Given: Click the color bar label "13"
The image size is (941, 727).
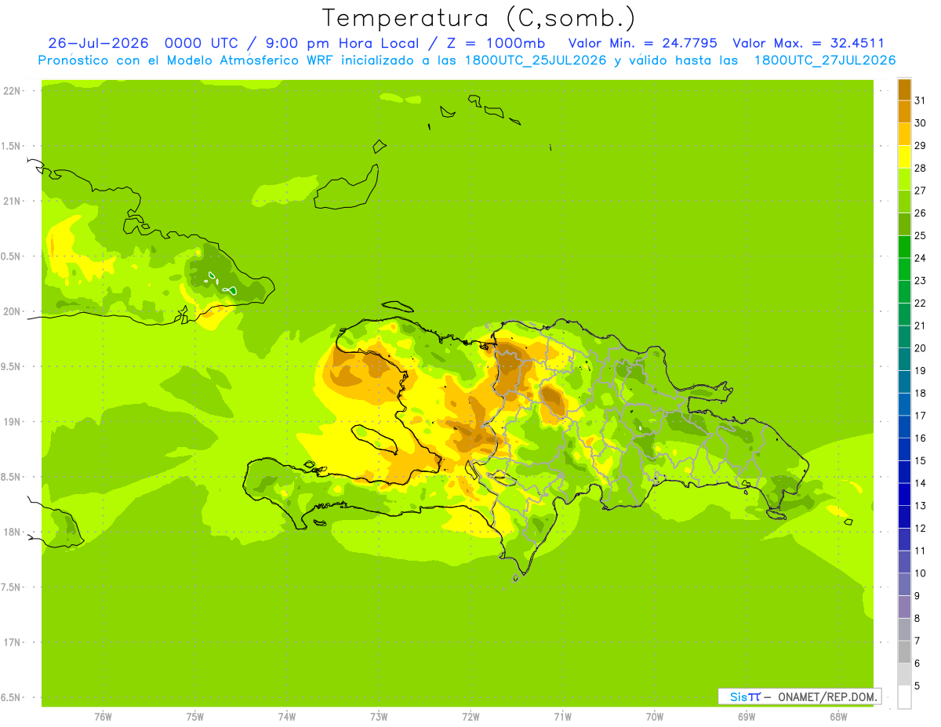Looking at the screenshot, I should (920, 506).
